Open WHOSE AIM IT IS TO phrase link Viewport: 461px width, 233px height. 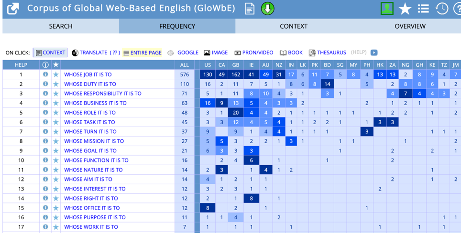88,180
